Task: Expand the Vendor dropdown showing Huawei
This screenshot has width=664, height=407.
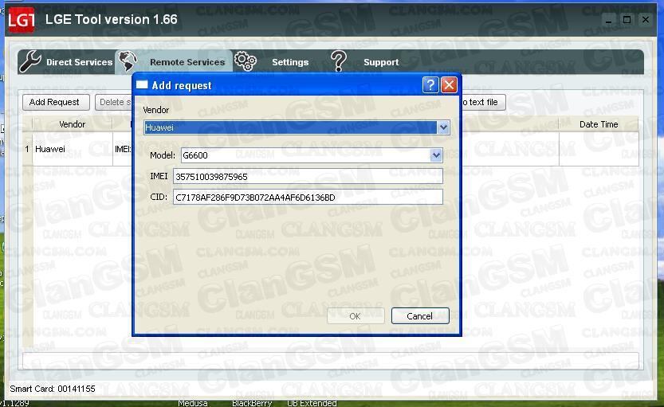Action: pos(443,127)
